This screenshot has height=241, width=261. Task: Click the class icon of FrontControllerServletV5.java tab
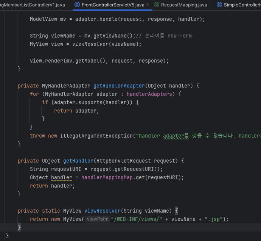77,5
